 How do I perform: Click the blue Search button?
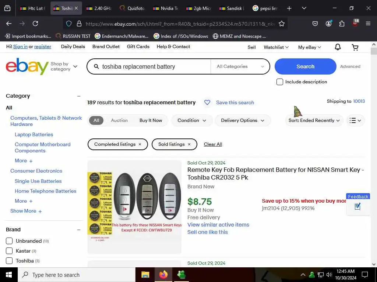(305, 66)
